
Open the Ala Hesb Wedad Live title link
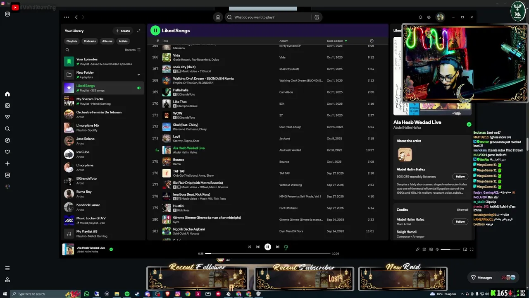point(417,123)
